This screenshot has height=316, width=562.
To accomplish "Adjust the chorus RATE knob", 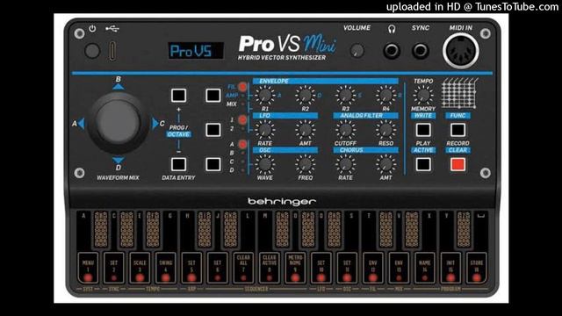I will [345, 164].
